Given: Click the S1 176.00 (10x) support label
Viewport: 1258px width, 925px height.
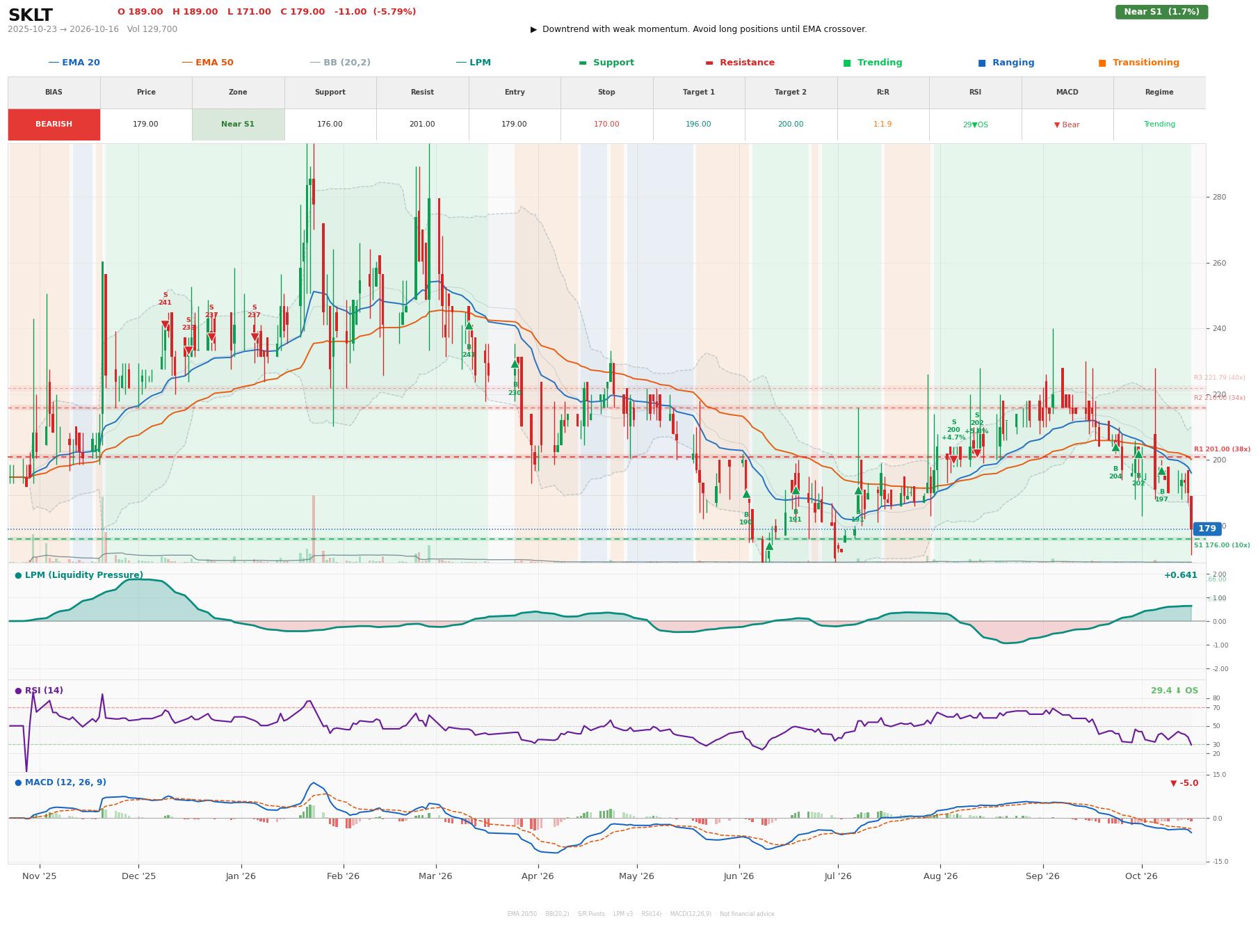Looking at the screenshot, I should click(x=1222, y=545).
